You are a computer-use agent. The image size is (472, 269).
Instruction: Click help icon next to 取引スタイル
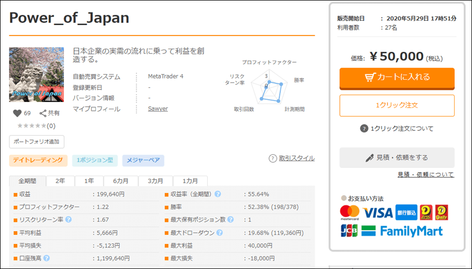[273, 159]
